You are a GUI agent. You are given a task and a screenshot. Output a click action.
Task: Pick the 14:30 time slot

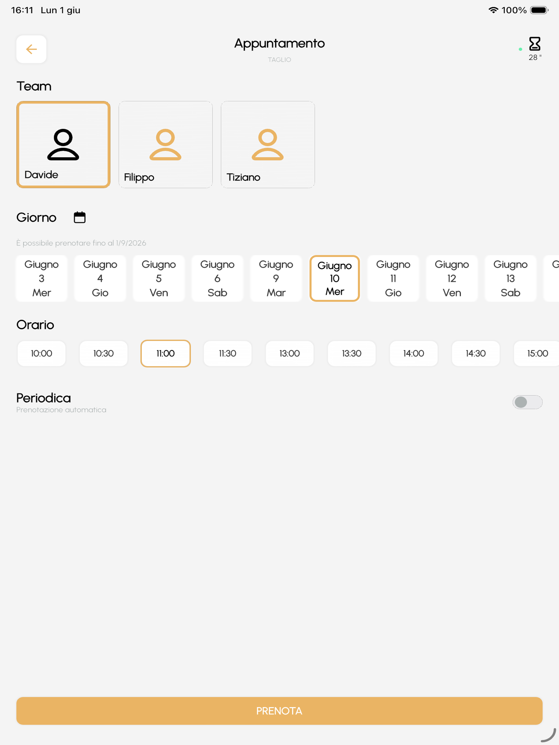pyautogui.click(x=476, y=353)
